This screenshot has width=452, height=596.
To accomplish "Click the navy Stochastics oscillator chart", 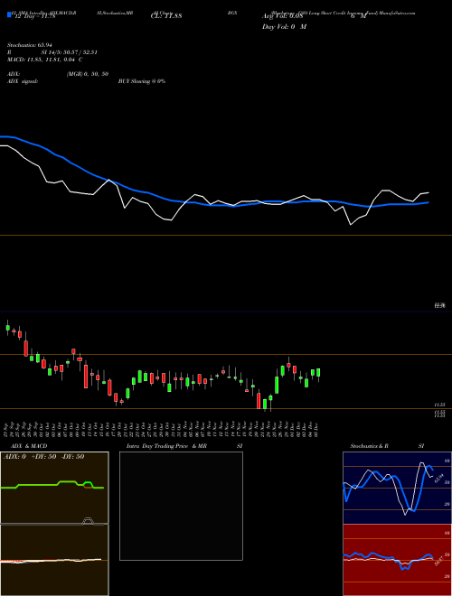I will [397, 488].
